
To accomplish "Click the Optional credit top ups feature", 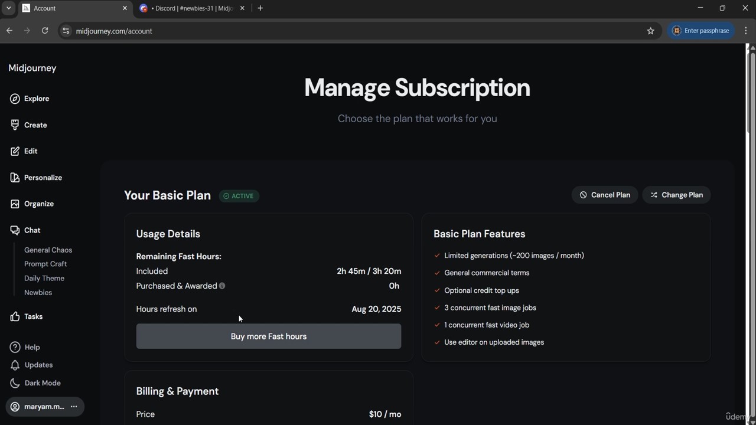I will (481, 290).
